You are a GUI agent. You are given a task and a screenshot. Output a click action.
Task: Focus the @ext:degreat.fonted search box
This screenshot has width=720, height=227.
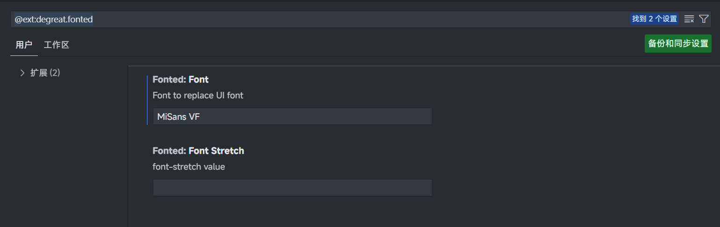pyautogui.click(x=318, y=19)
